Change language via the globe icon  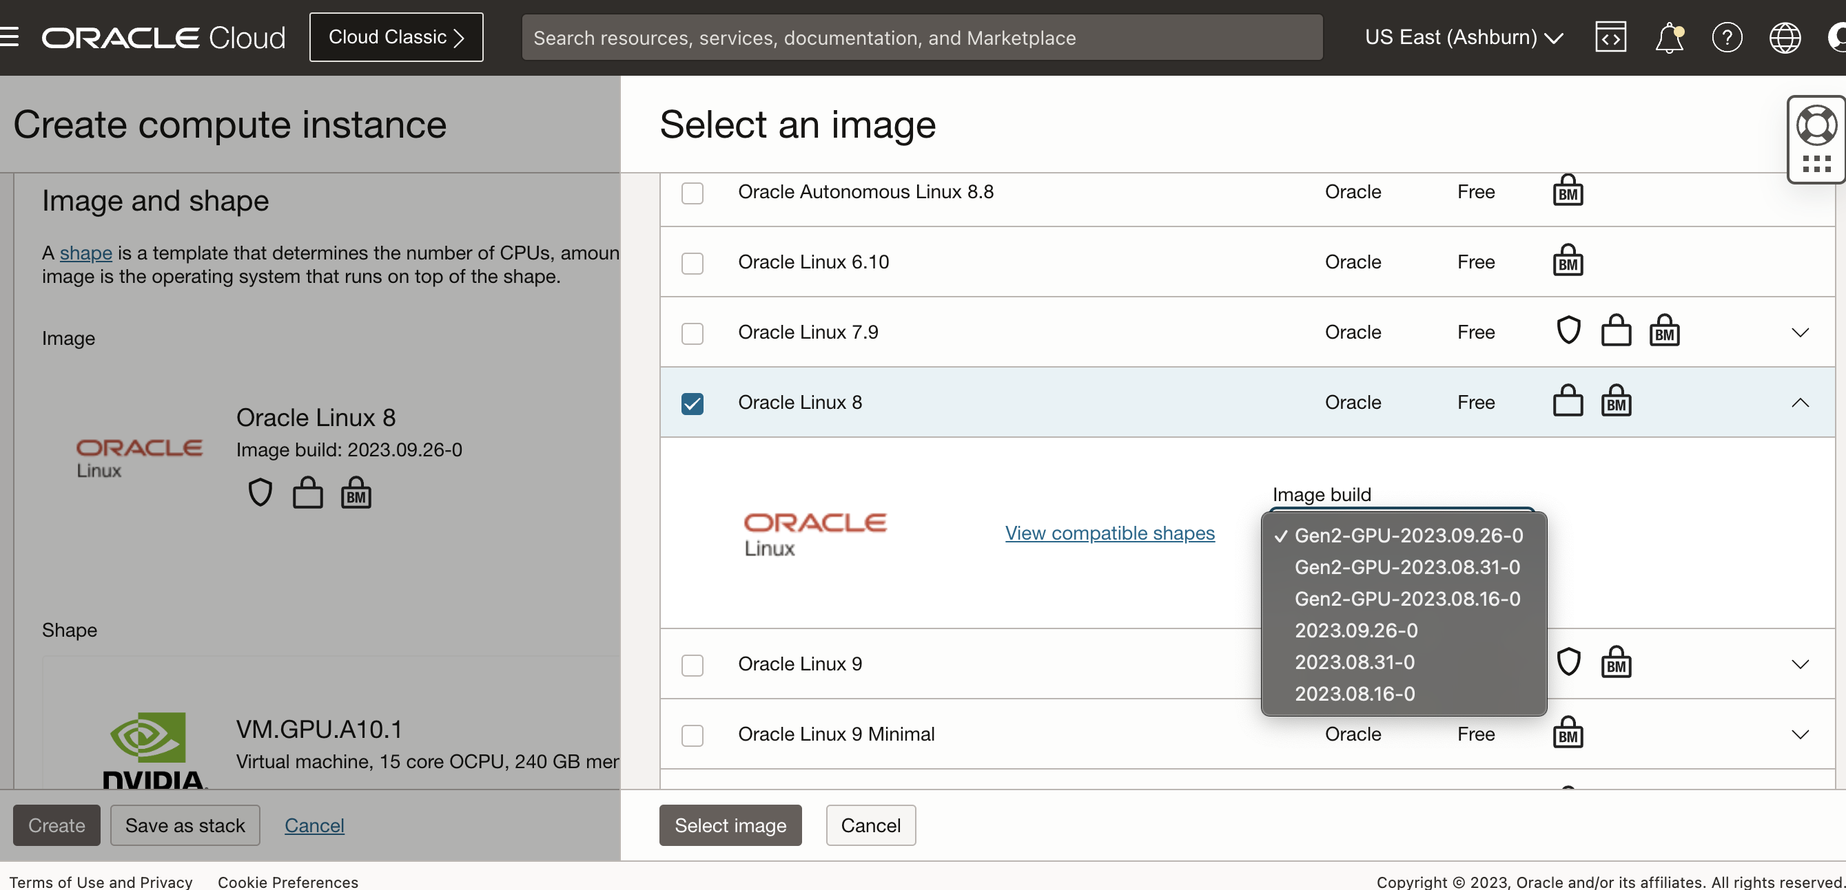1785,37
